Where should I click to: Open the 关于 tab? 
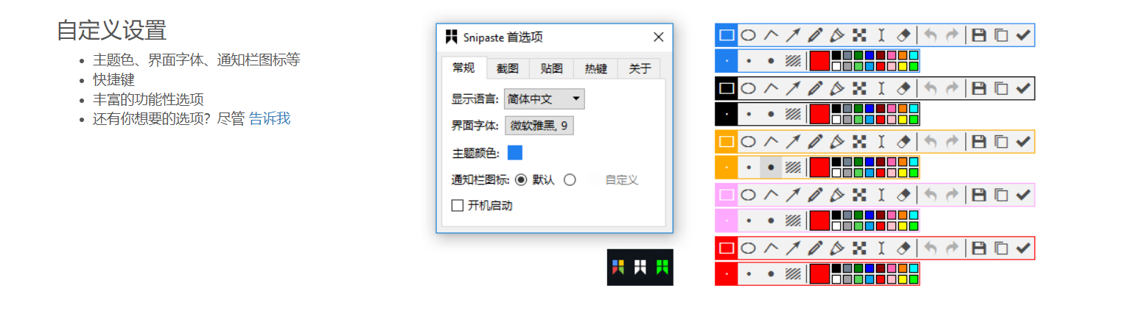tap(640, 69)
